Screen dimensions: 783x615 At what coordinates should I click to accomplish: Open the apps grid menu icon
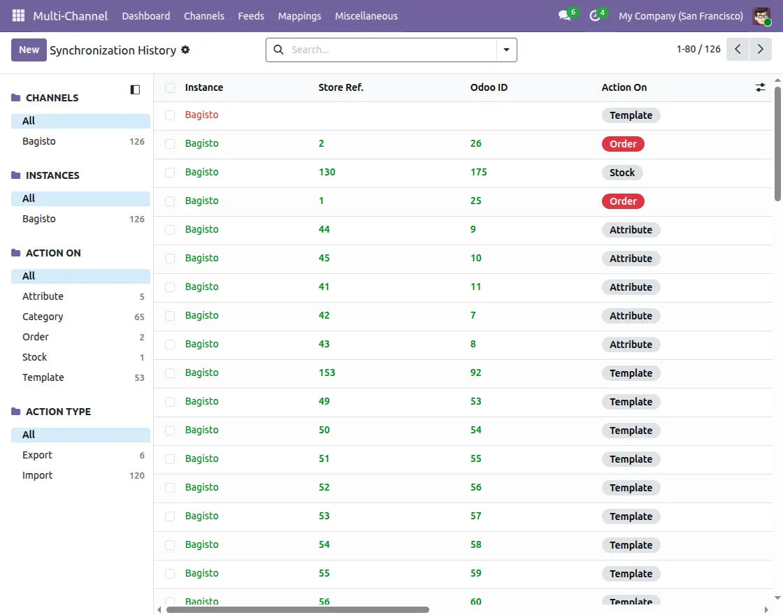click(x=18, y=16)
